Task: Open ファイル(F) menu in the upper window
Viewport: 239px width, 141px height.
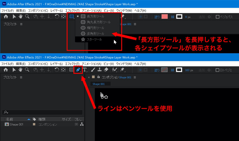Action: 7,11
